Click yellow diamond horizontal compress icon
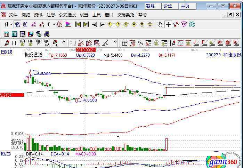This screenshot has height=168, width=243. pyautogui.click(x=134, y=24)
